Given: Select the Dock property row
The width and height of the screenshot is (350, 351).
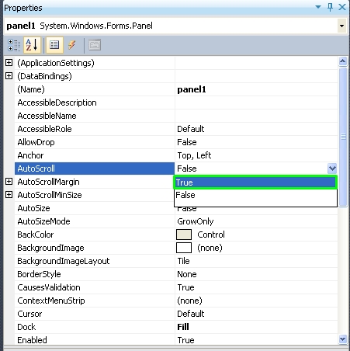Looking at the screenshot, I should 176,327.
